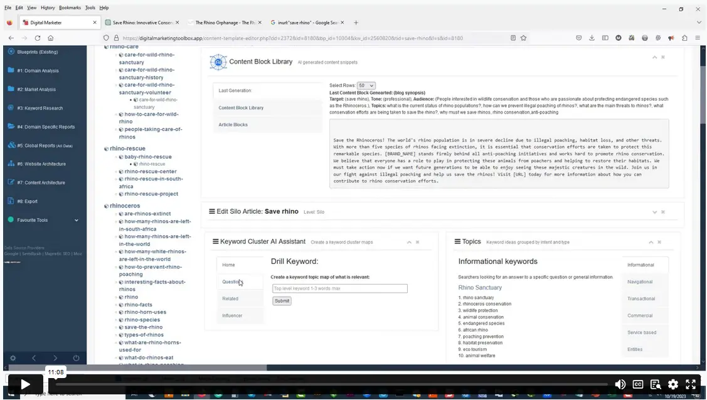Enter fullscreen mode on the video player
The width and height of the screenshot is (707, 400).
click(x=691, y=384)
